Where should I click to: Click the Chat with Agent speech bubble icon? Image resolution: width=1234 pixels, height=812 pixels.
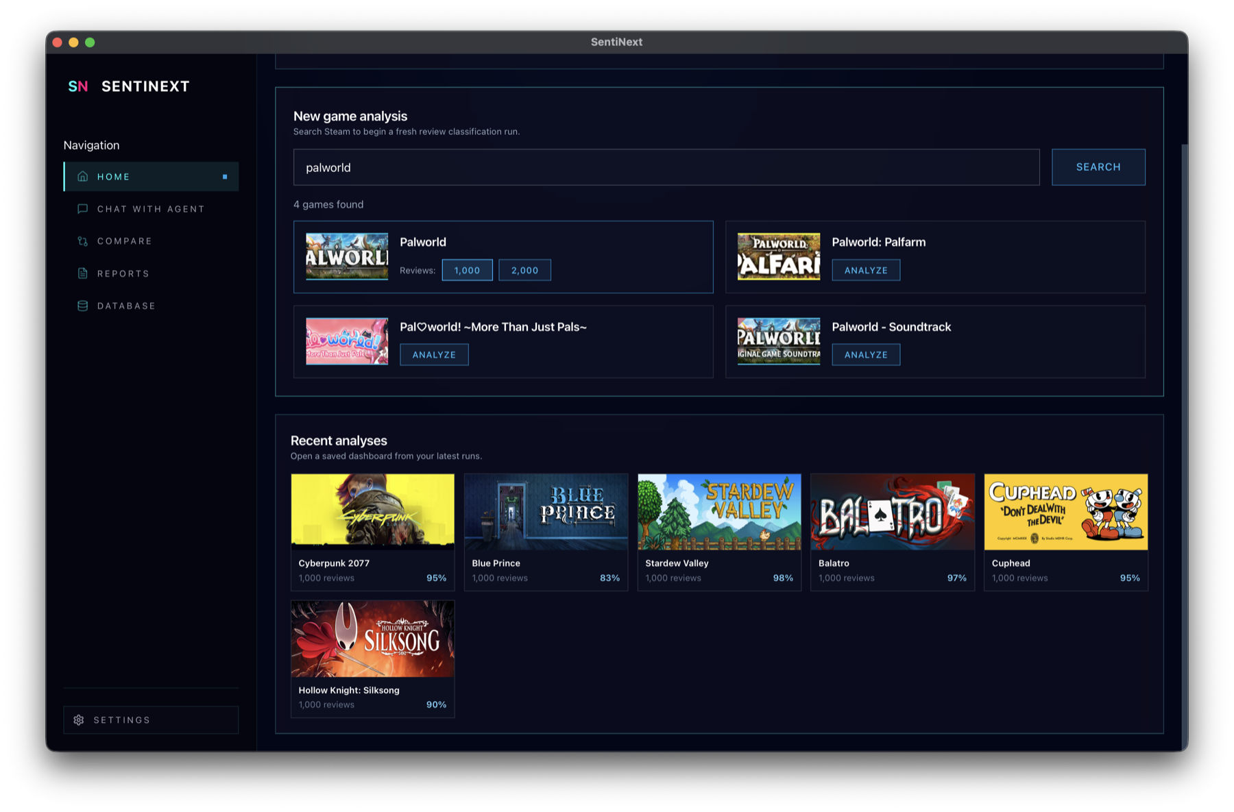[82, 209]
